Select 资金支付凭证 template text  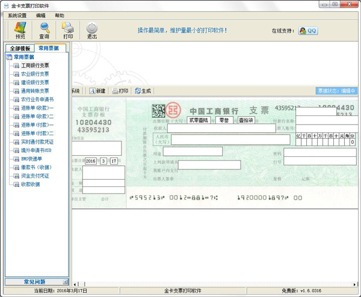tap(35, 176)
